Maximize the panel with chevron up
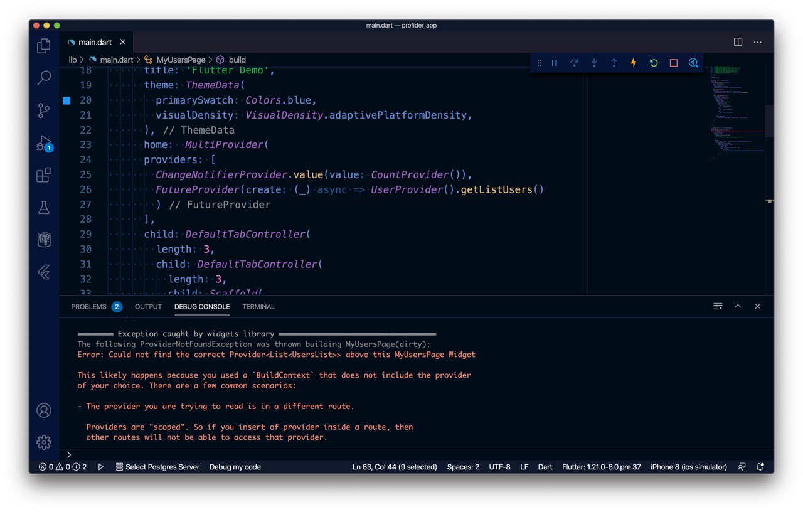This screenshot has height=512, width=803. coord(738,306)
